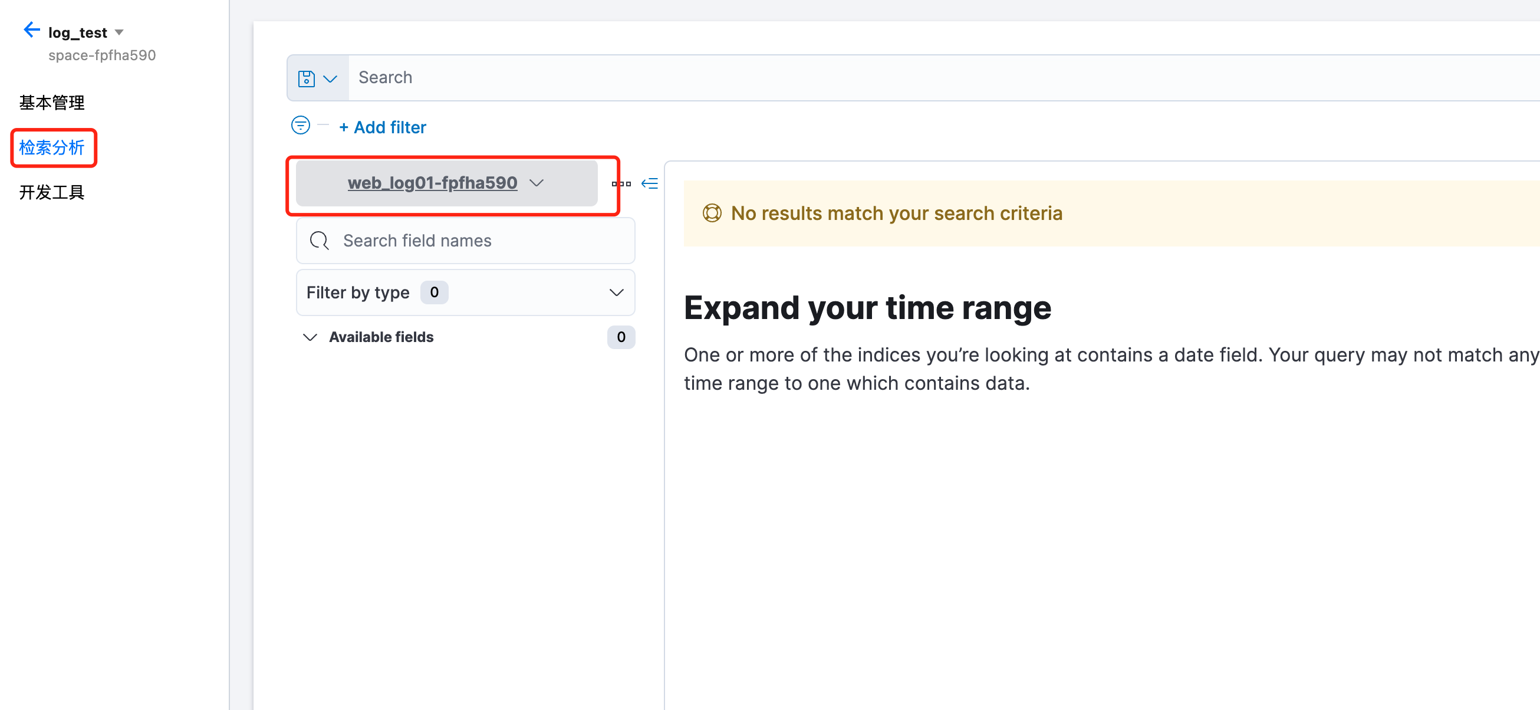Expand the saved query chevron
This screenshot has height=710, width=1540.
click(x=330, y=79)
